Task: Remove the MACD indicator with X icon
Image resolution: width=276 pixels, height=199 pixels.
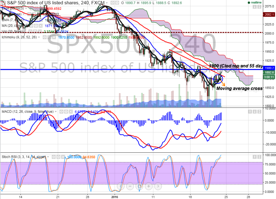Action: (x=71, y=112)
